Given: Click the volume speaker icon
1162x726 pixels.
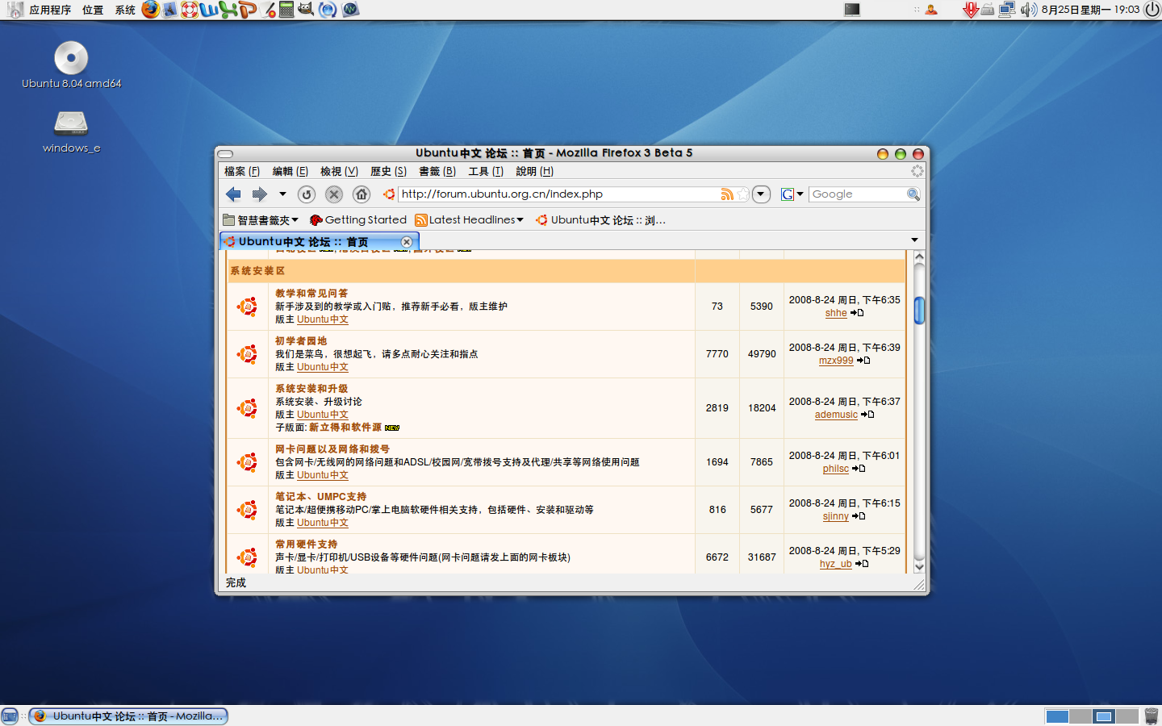Looking at the screenshot, I should point(1028,10).
